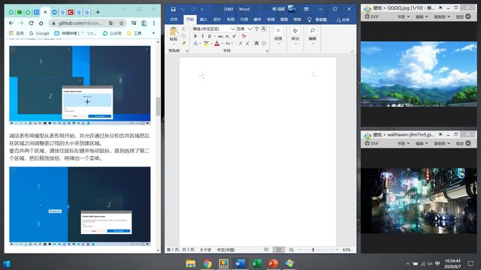Image resolution: width=481 pixels, height=270 pixels.
Task: Launch Excel from the taskbar
Action: coord(257,263)
